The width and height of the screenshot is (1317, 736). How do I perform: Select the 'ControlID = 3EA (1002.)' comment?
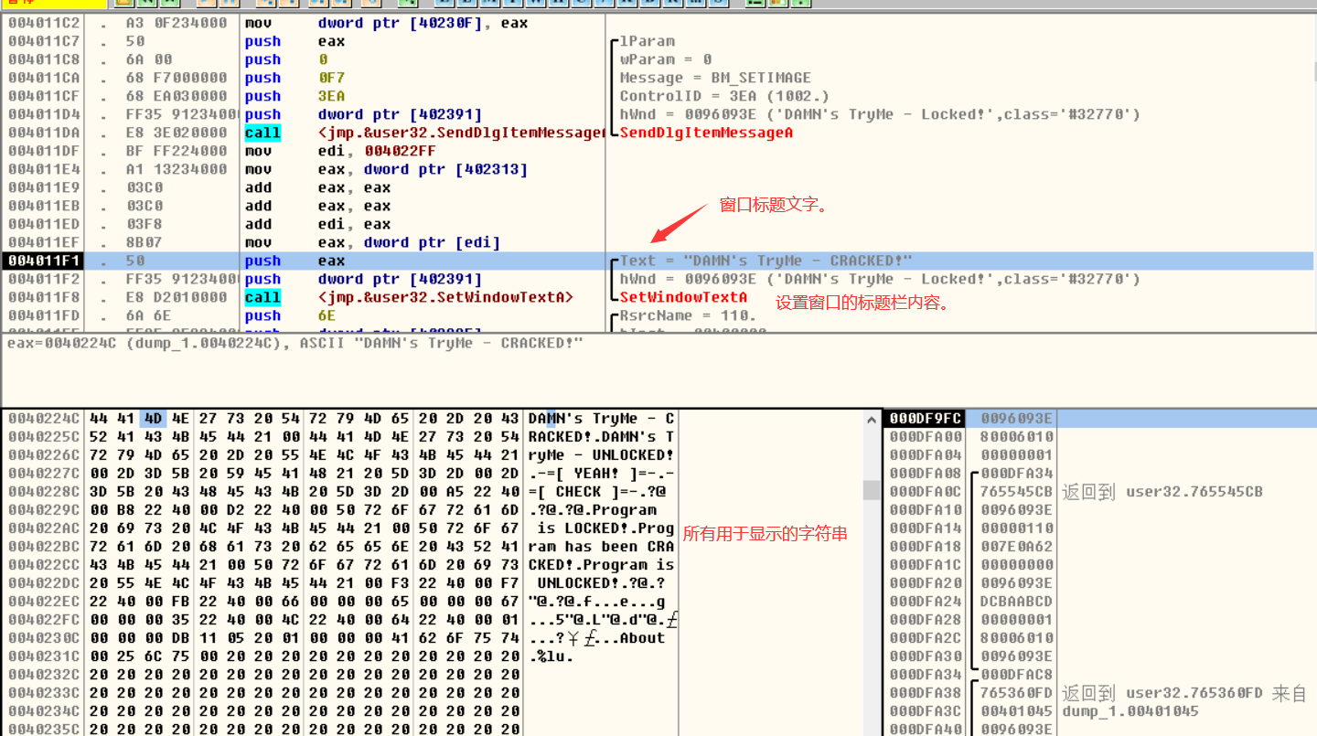(x=724, y=96)
